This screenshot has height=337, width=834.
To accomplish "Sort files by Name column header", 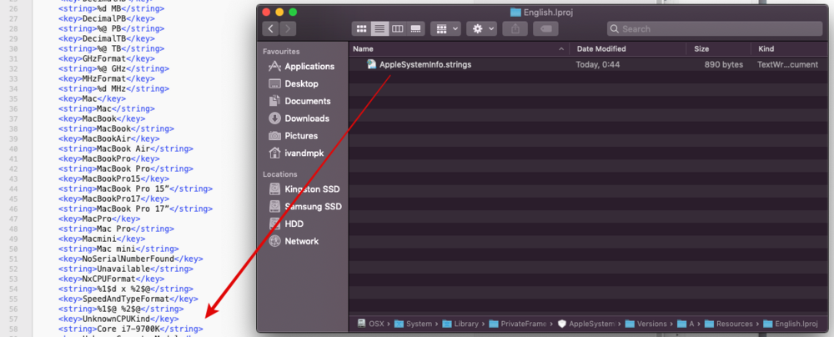I will [x=364, y=49].
